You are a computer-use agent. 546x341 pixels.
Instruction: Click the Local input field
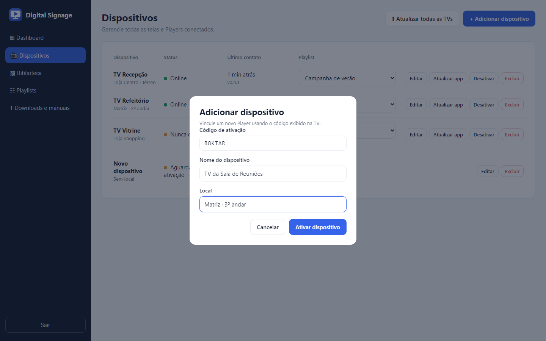pos(273,204)
